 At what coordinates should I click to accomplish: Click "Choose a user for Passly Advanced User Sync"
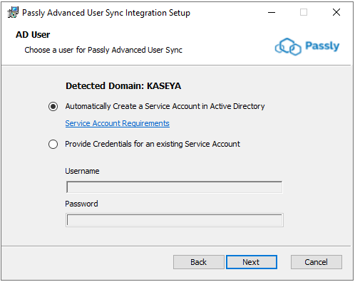coord(103,50)
